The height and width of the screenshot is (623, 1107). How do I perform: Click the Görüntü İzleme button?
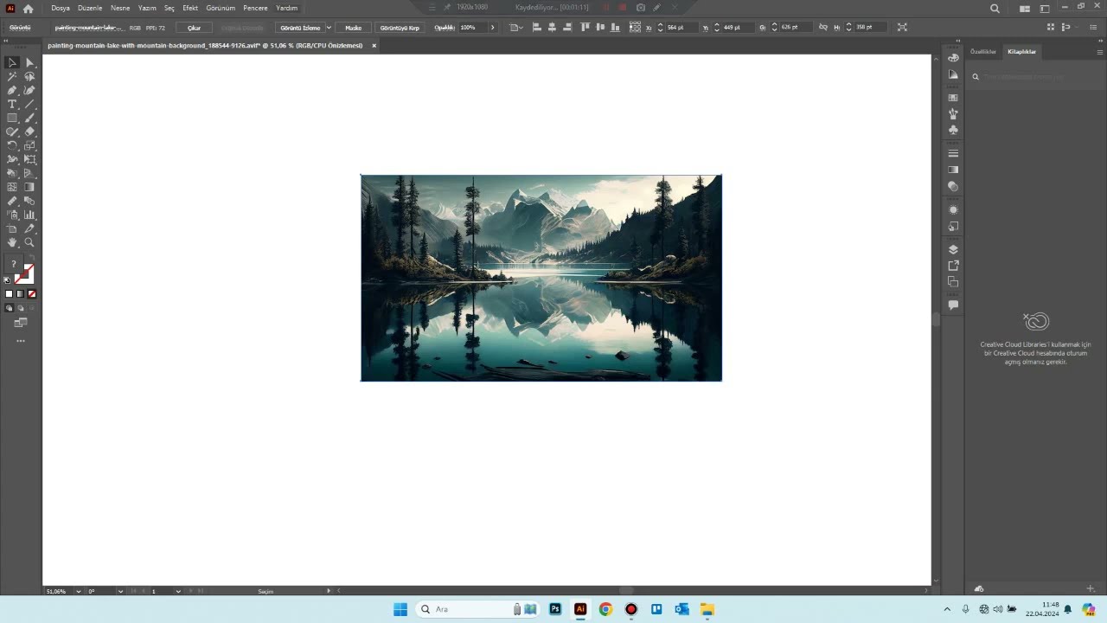(300, 28)
